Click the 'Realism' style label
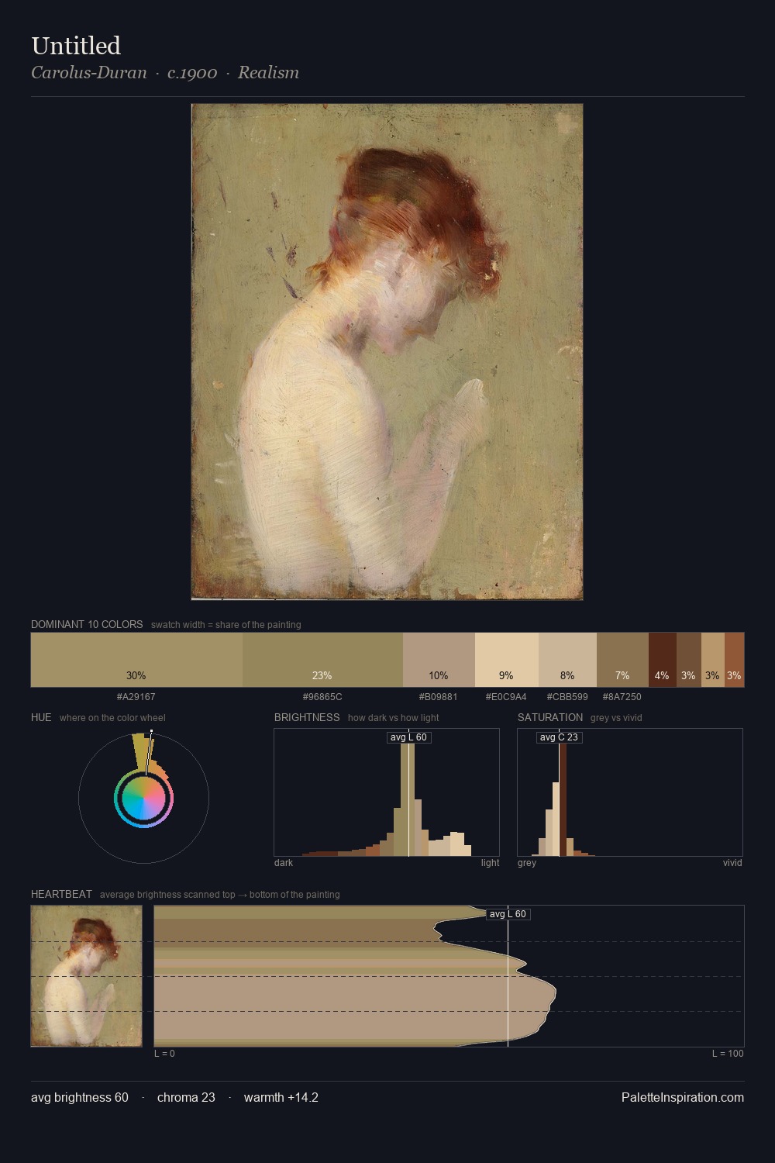This screenshot has height=1163, width=775. click(x=268, y=73)
